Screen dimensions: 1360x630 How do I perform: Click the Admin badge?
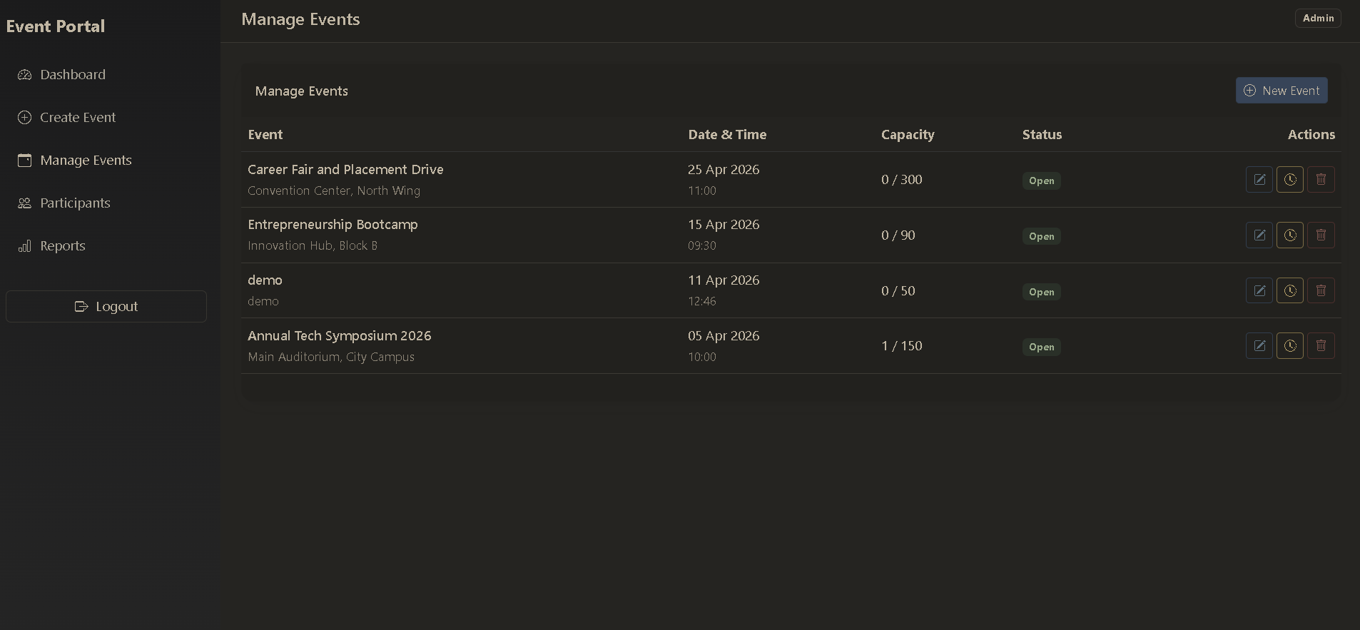[x=1318, y=19]
